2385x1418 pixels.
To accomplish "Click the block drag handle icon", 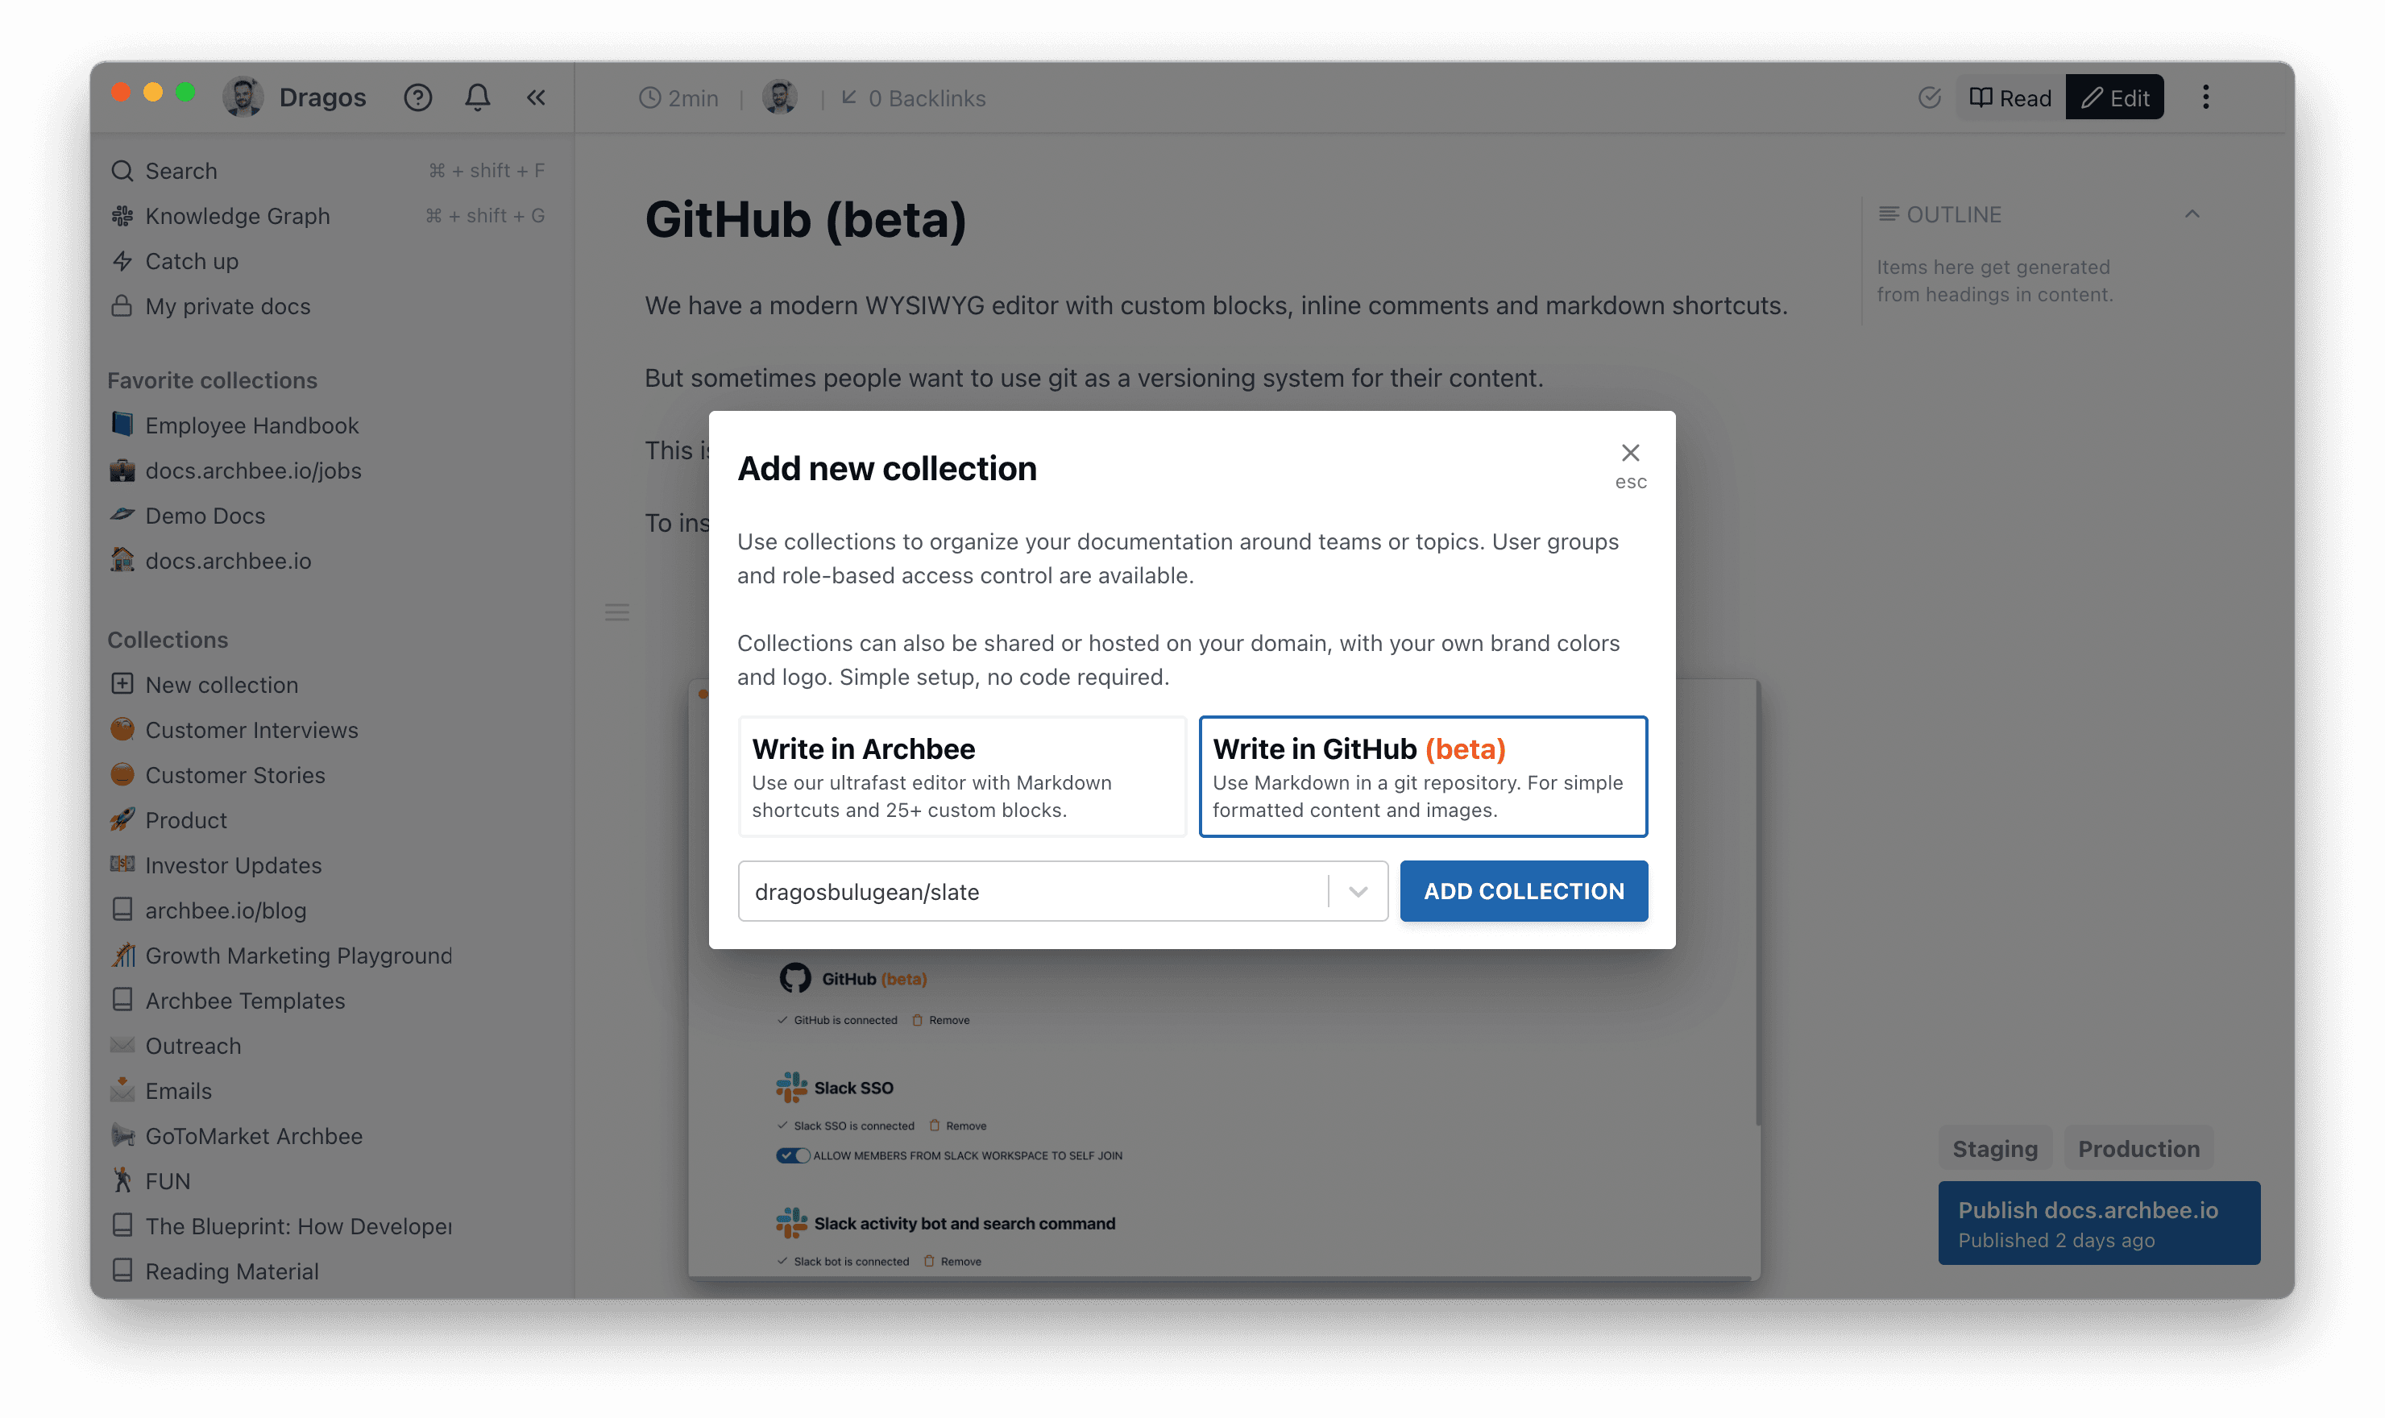I will [x=617, y=612].
